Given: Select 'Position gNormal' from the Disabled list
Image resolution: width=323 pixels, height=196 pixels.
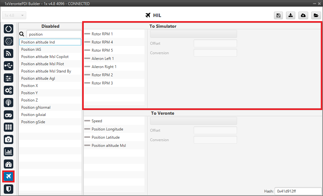Looking at the screenshot, I should click(x=36, y=107).
